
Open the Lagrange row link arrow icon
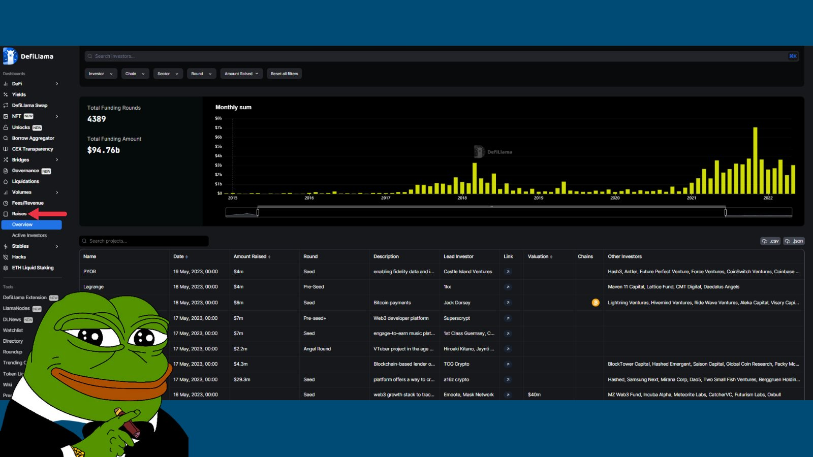[508, 287]
